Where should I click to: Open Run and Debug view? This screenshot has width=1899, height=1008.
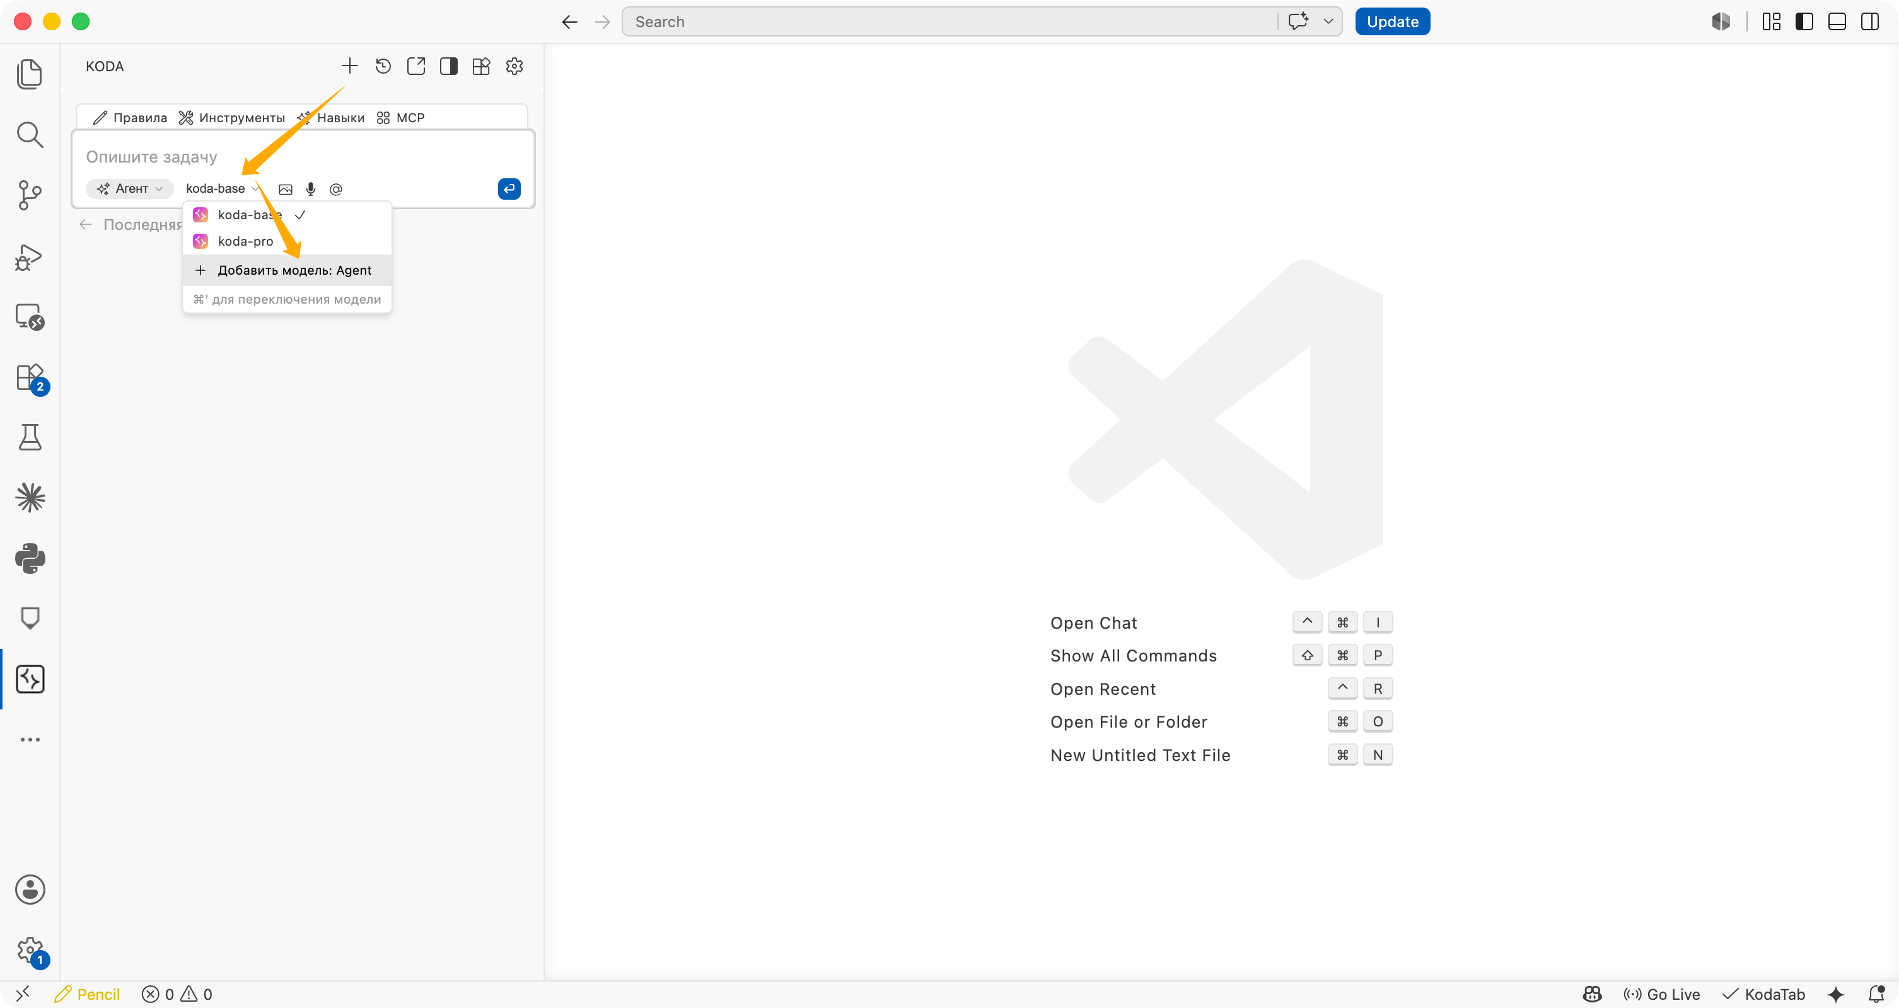point(30,256)
